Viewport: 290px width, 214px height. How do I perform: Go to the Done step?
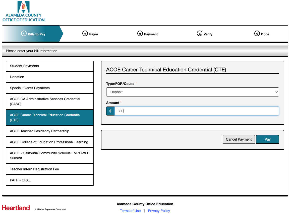(x=262, y=34)
